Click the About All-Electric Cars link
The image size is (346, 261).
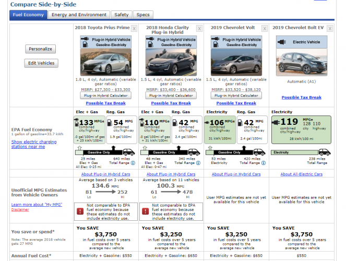[301, 174]
